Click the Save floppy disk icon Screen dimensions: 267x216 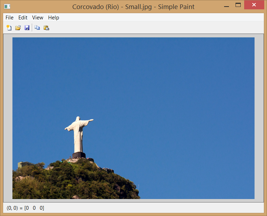click(27, 28)
